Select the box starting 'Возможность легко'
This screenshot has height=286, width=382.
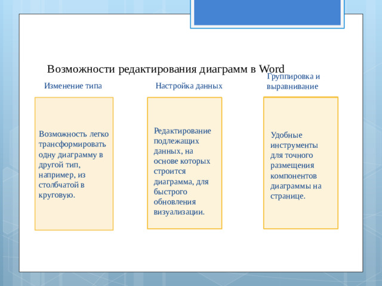coord(74,164)
